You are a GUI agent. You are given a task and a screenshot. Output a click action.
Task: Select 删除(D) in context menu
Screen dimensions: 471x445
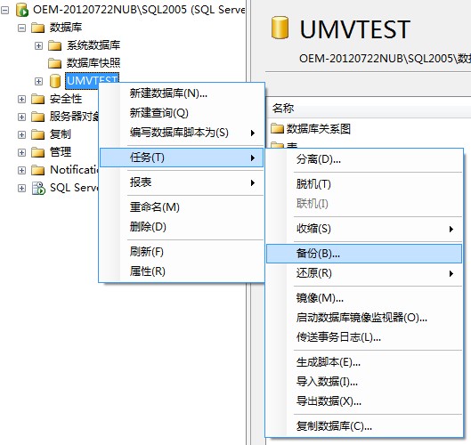[182, 227]
